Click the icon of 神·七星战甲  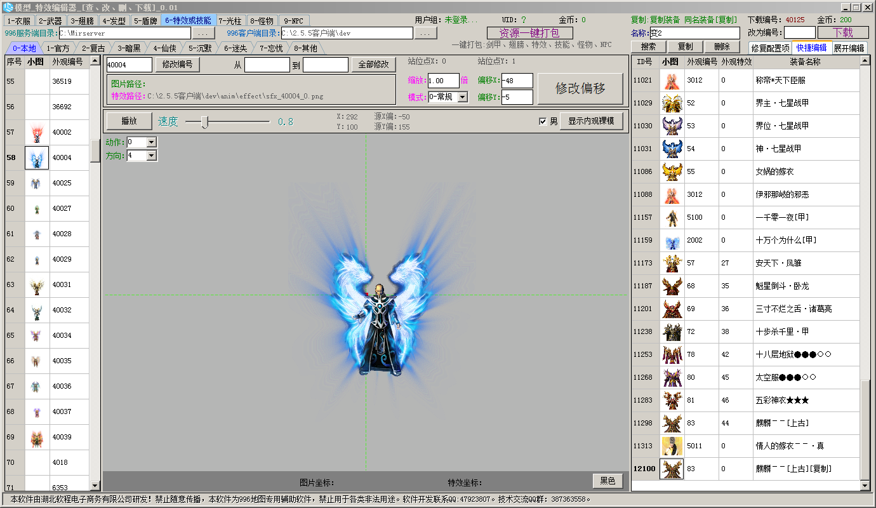click(x=672, y=149)
